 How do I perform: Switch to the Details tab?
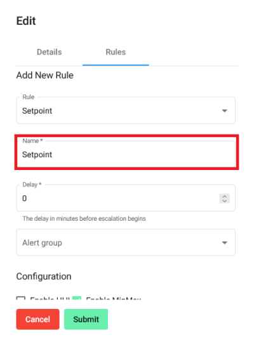click(50, 52)
